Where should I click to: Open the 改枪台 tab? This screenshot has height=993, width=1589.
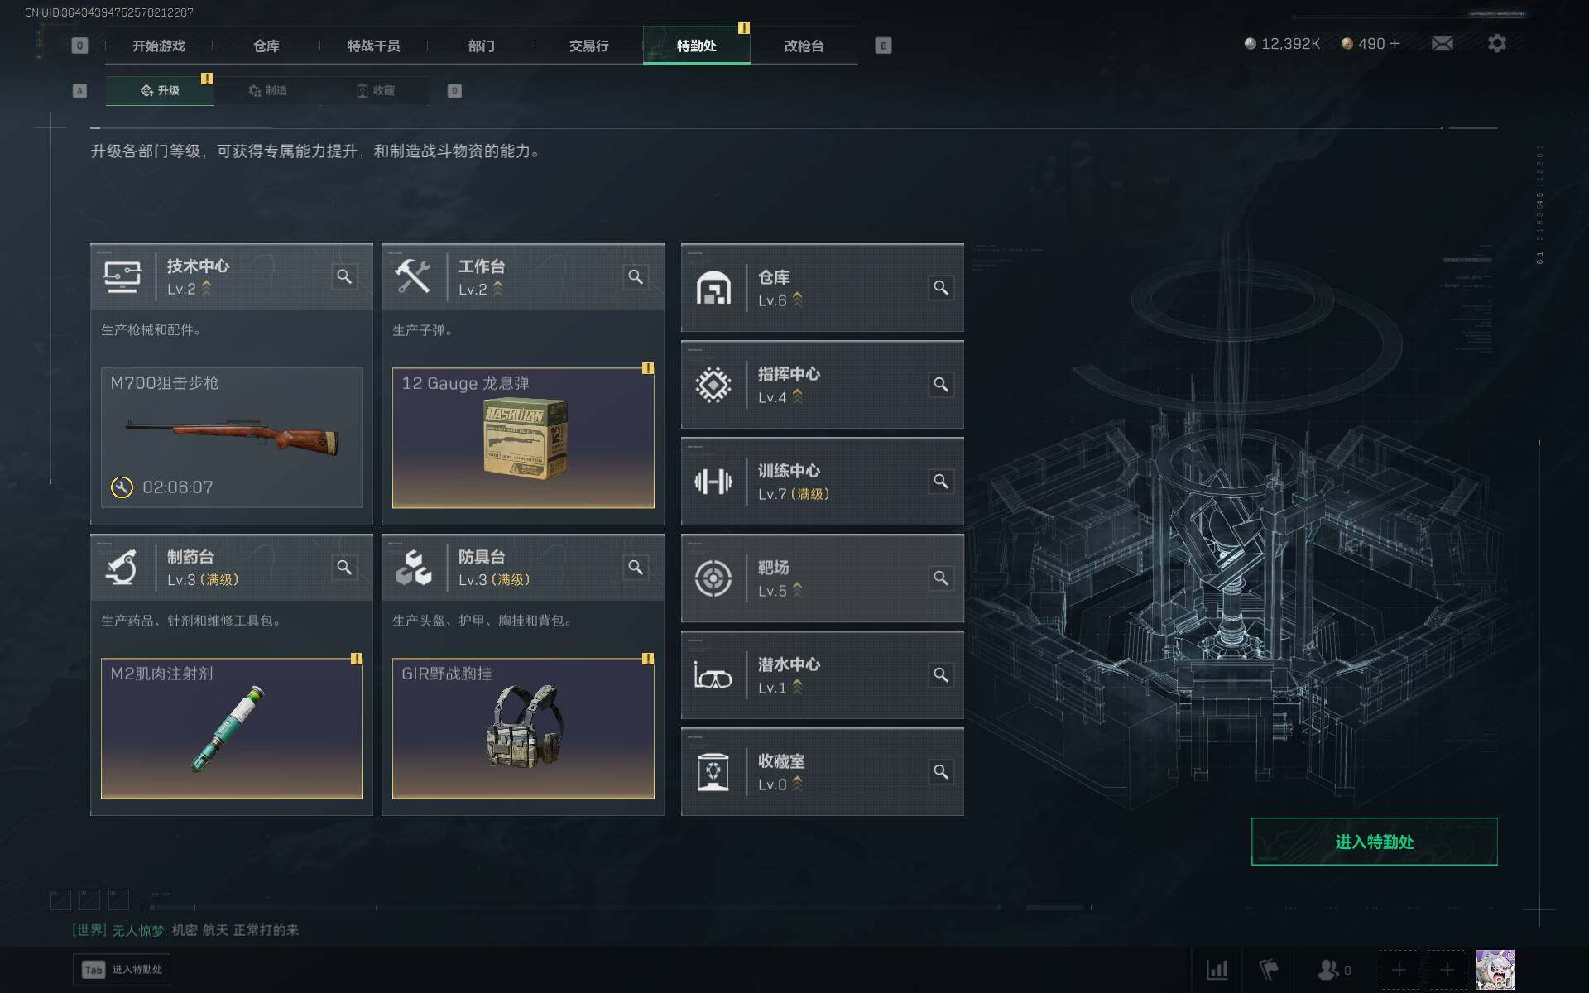(x=804, y=46)
